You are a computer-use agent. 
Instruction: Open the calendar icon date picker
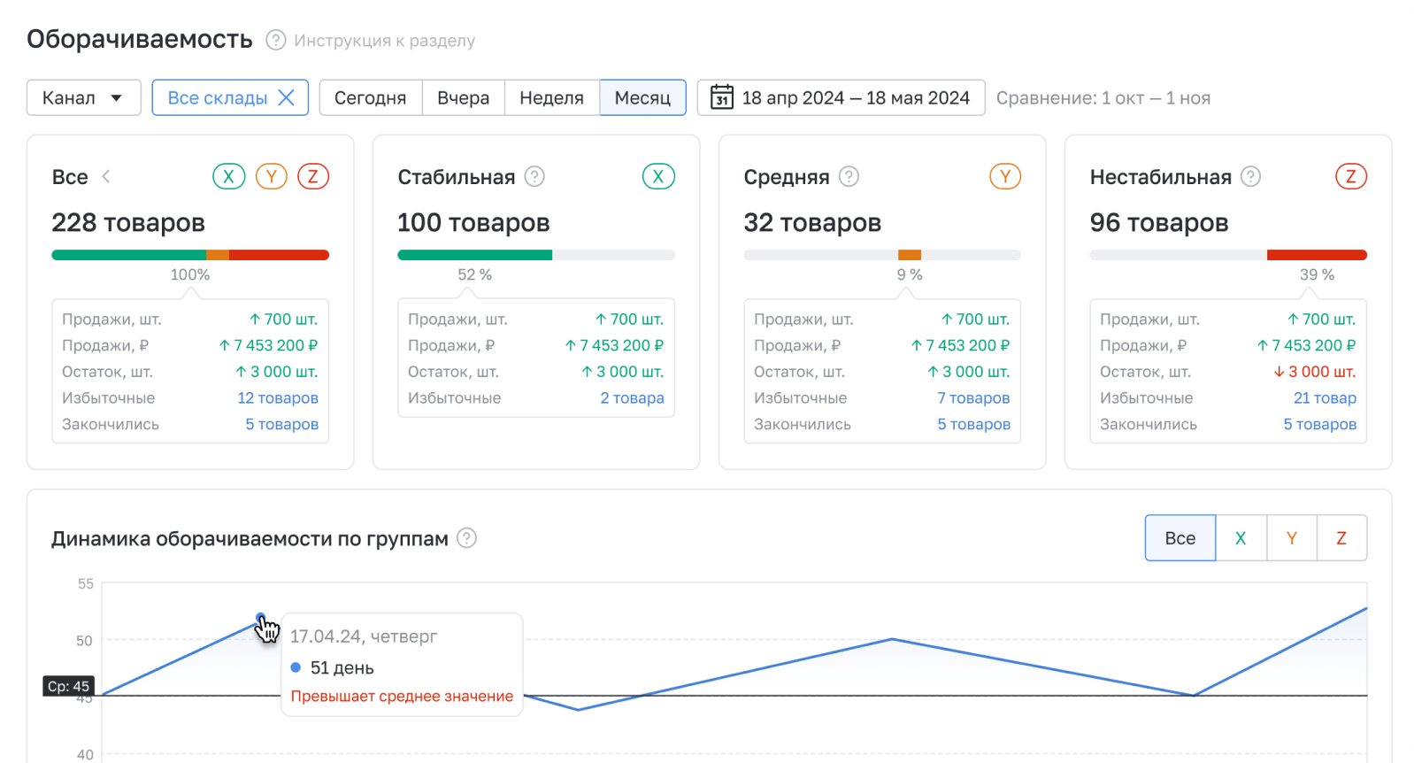(722, 97)
